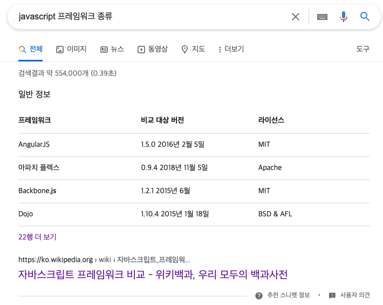Click version 0.9.4 2018년 11월 5일

click(174, 168)
